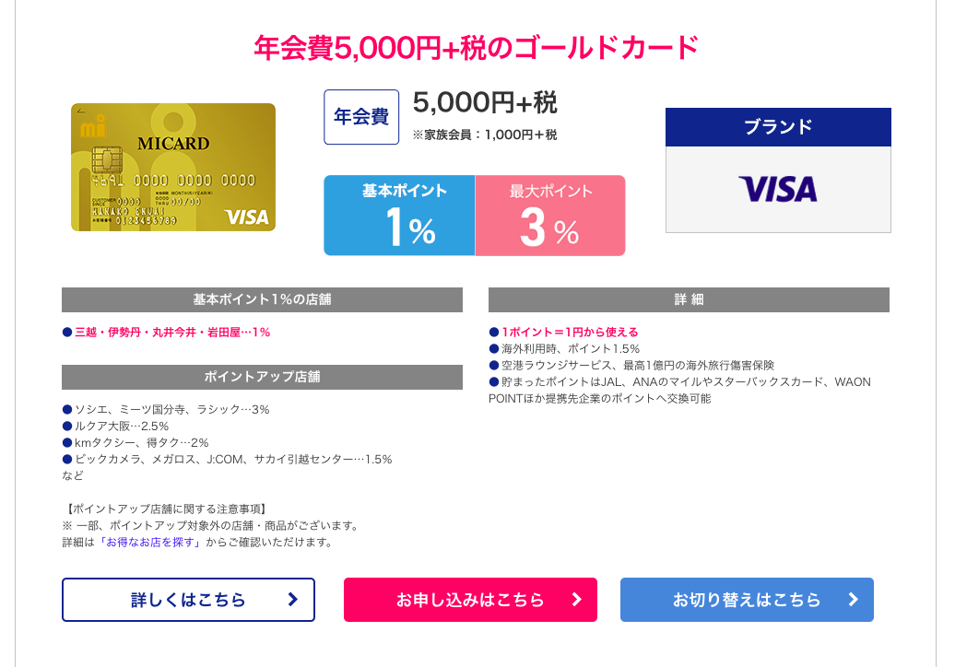The height and width of the screenshot is (667, 955).
Task: Click the 年会費 label badge
Action: coord(361,117)
